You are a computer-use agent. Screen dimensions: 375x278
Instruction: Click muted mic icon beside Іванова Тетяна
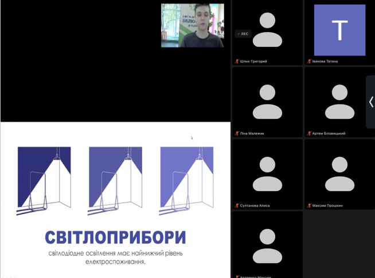309,61
